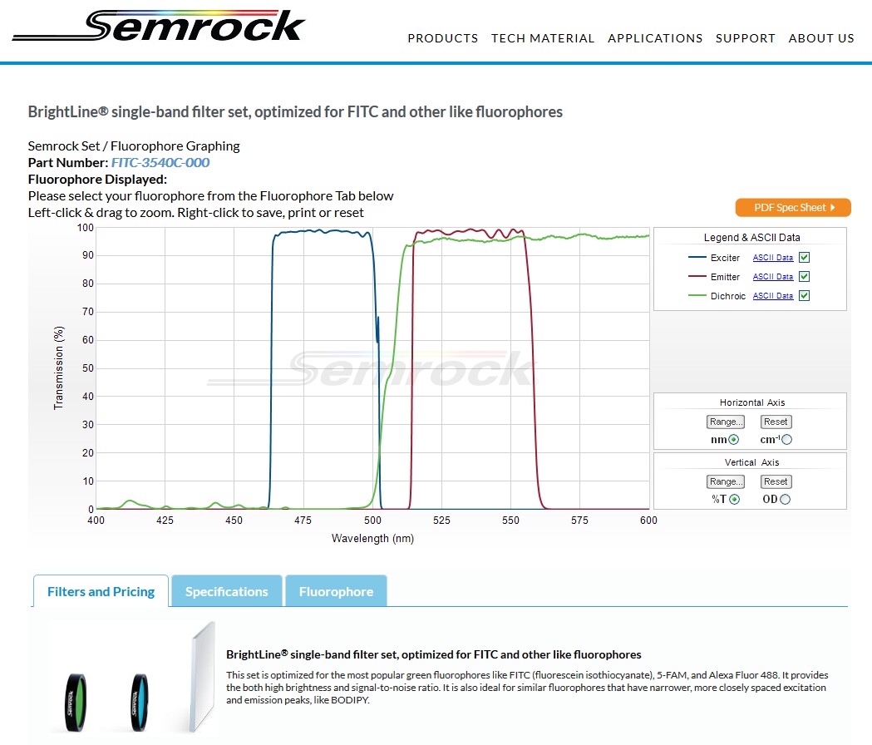Screen dimensions: 872x745
Task: Click the green Dichroic legend line
Action: coord(697,295)
